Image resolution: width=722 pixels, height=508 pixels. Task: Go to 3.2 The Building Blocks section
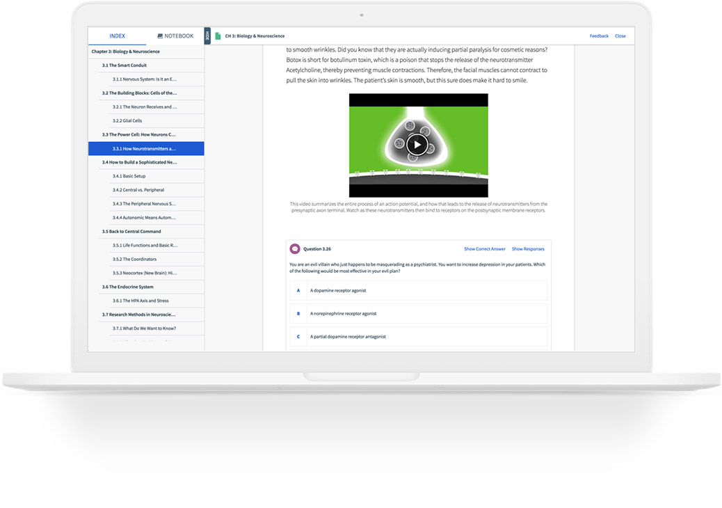(x=151, y=93)
